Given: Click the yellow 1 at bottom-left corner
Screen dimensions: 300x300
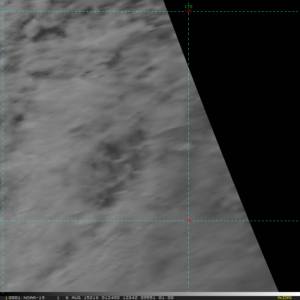Looking at the screenshot, I should click(x=6, y=298).
